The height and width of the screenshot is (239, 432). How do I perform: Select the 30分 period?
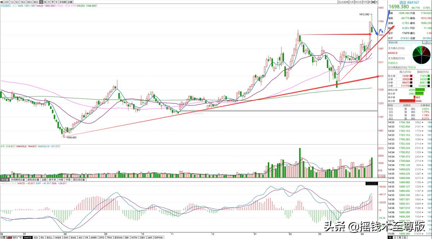[x=30, y=2]
